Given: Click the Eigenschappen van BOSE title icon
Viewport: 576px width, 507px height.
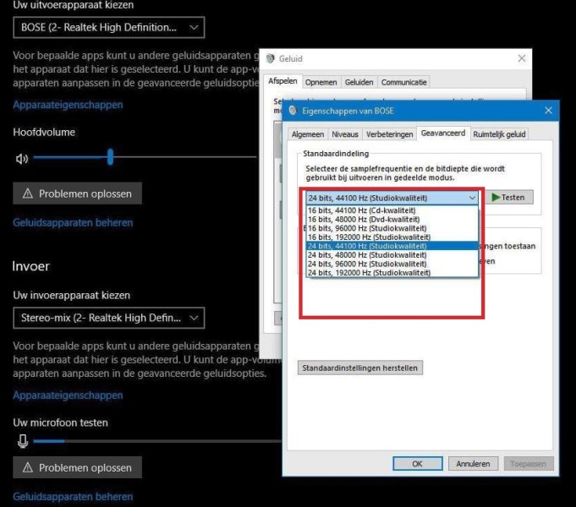Looking at the screenshot, I should pyautogui.click(x=293, y=111).
